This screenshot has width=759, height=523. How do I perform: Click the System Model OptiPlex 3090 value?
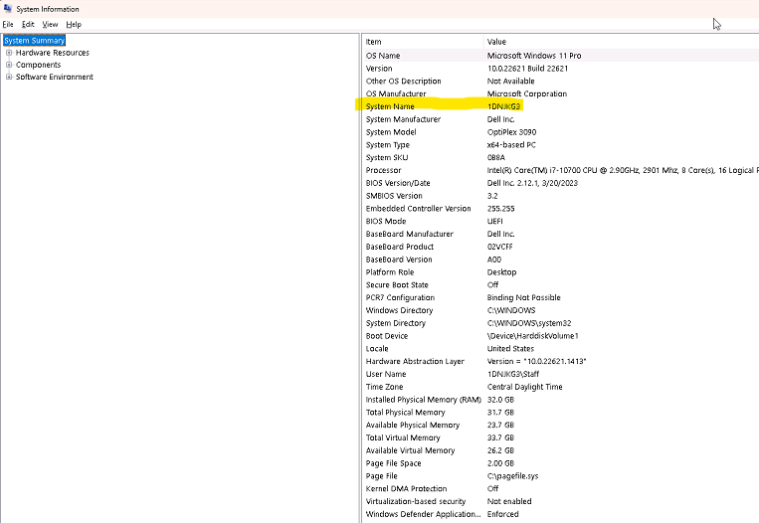point(513,132)
